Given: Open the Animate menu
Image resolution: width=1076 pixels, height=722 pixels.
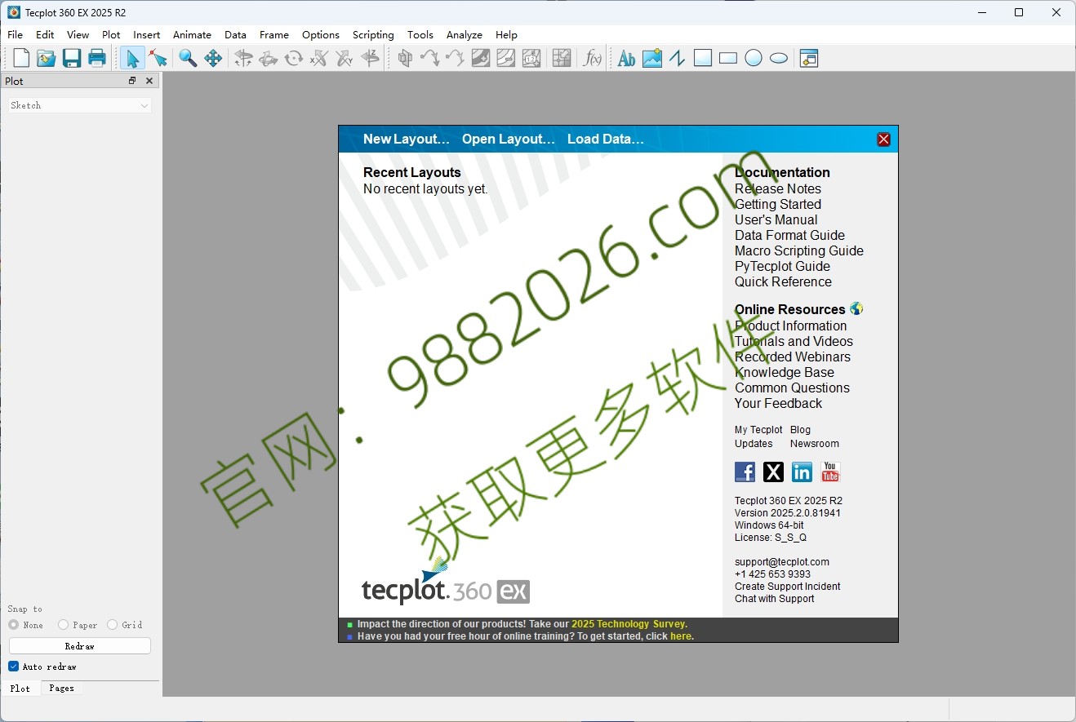Looking at the screenshot, I should (x=192, y=35).
